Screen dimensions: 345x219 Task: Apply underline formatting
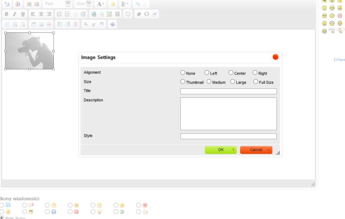(x=23, y=14)
